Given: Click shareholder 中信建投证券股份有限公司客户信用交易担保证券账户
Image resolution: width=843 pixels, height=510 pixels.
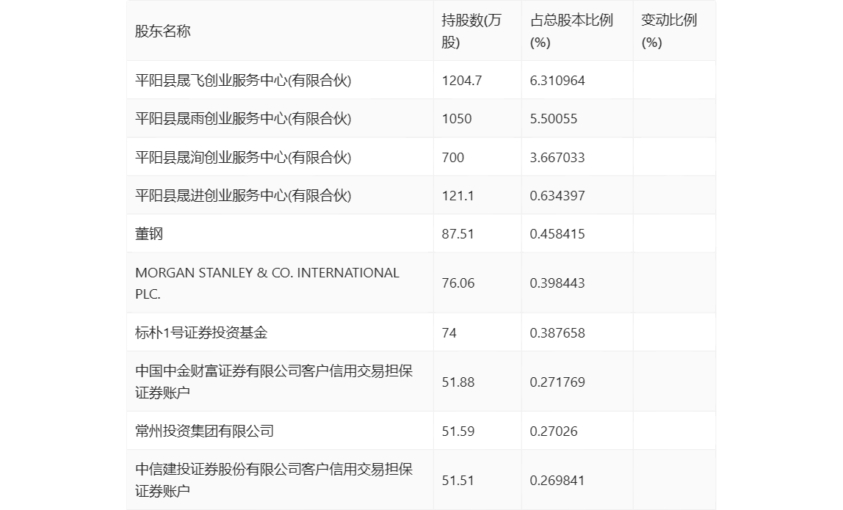Looking at the screenshot, I should [x=274, y=480].
